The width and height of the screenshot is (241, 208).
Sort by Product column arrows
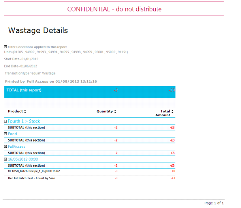click(25, 111)
